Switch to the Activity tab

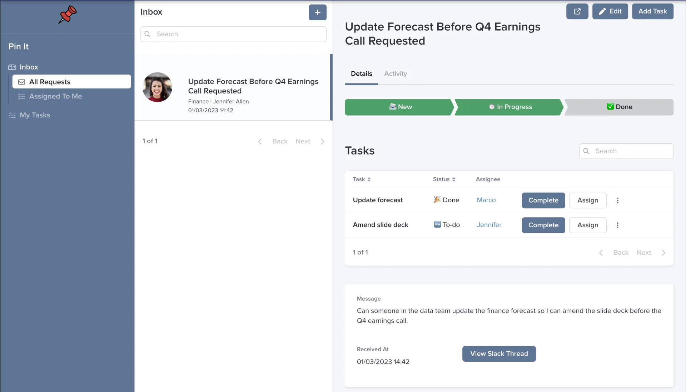(x=396, y=74)
